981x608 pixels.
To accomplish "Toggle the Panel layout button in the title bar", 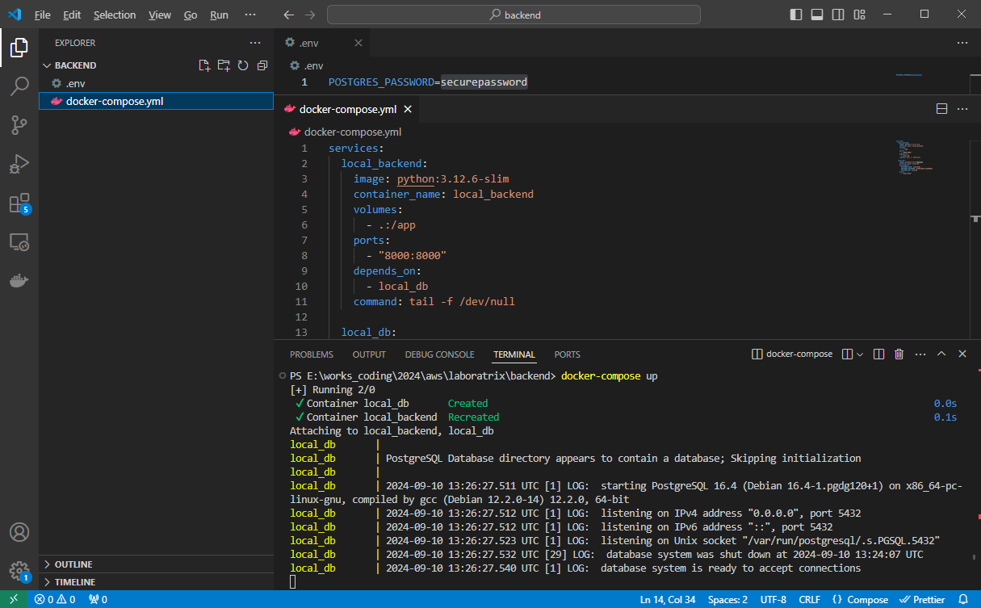I will click(817, 15).
